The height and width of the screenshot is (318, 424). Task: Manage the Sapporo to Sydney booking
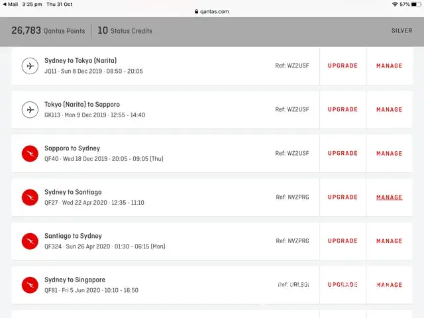point(389,154)
